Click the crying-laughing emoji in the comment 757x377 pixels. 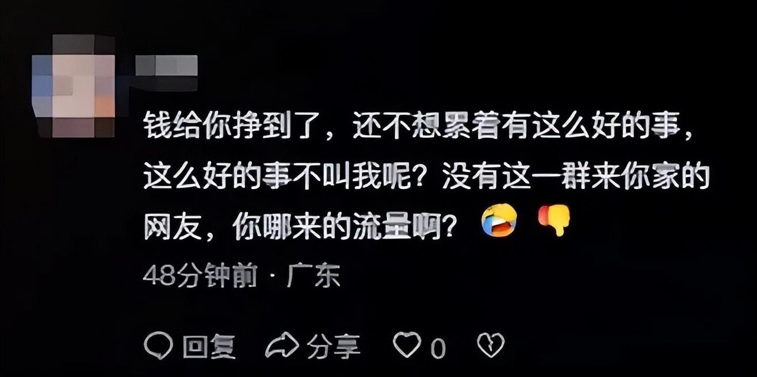[499, 221]
